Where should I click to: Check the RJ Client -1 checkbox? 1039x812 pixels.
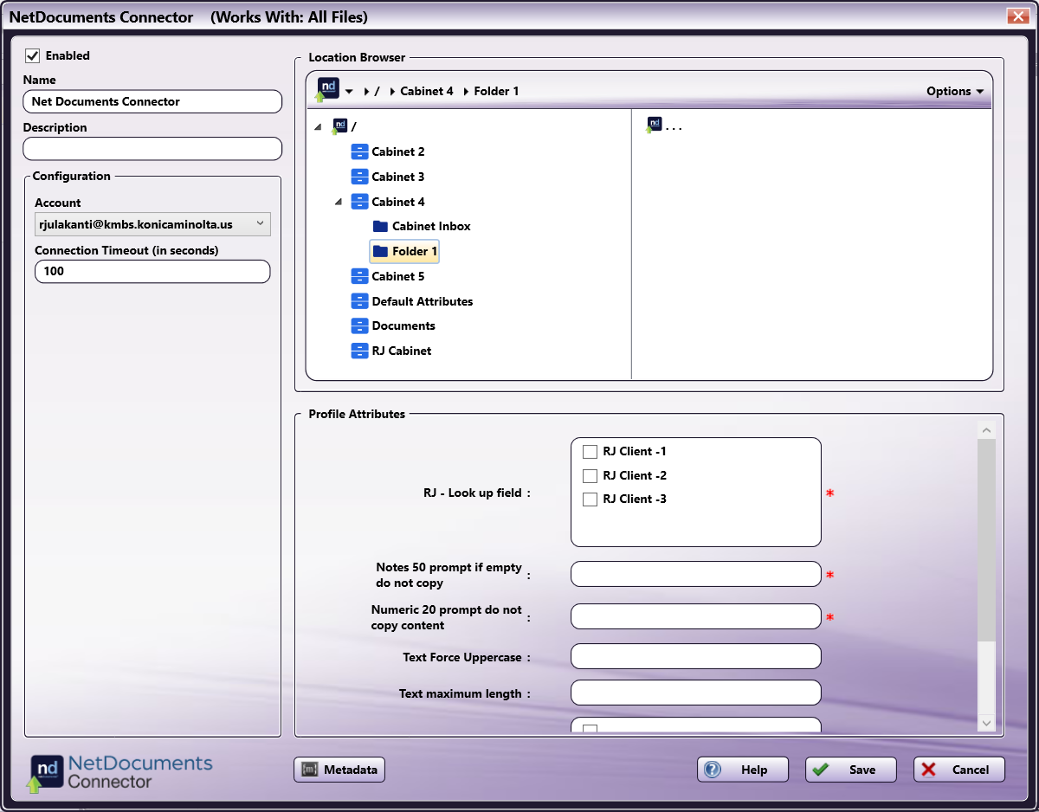(590, 452)
